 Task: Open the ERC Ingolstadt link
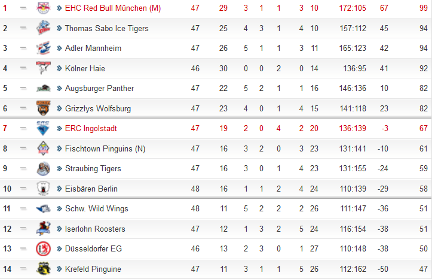[x=91, y=128]
